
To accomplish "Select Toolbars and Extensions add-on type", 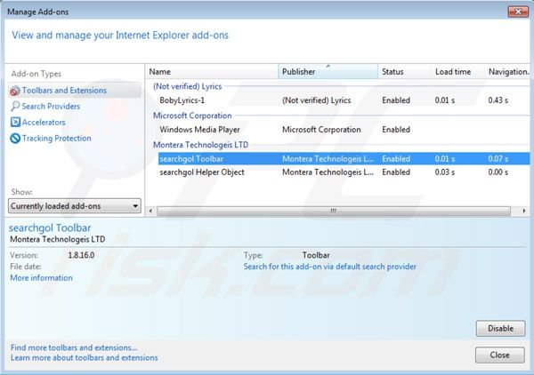I will tap(75, 91).
